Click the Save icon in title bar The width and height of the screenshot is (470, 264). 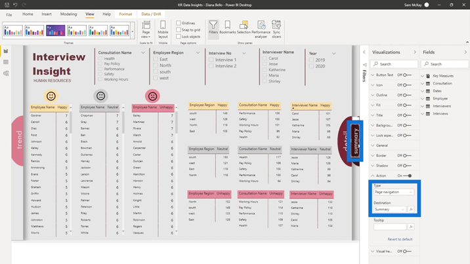[7, 5]
